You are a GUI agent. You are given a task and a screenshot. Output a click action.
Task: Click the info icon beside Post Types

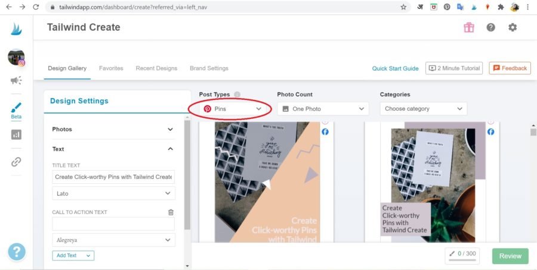click(237, 95)
